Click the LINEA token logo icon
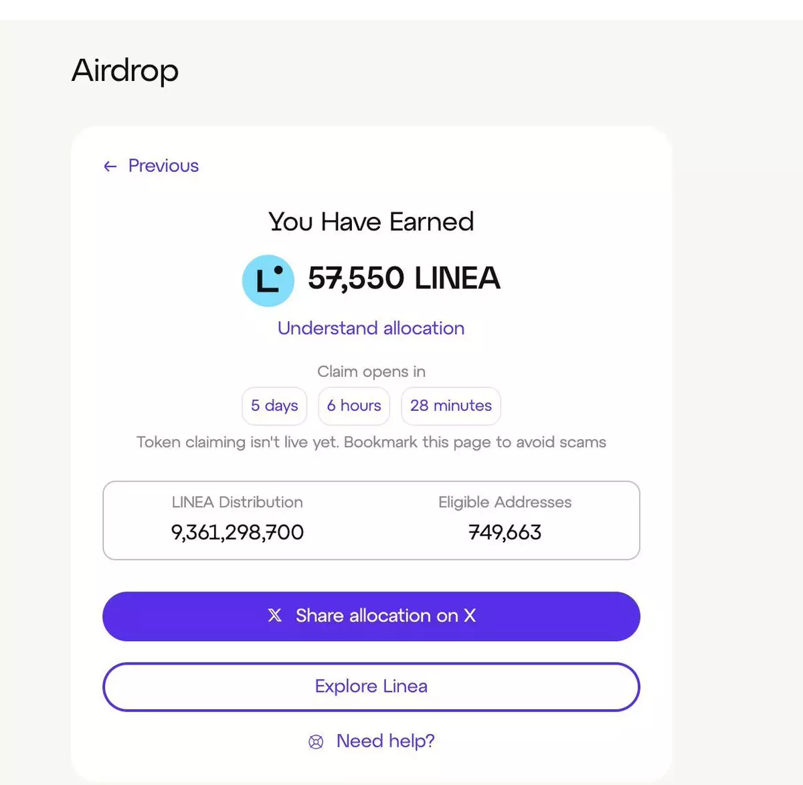This screenshot has width=803, height=785. pos(268,280)
